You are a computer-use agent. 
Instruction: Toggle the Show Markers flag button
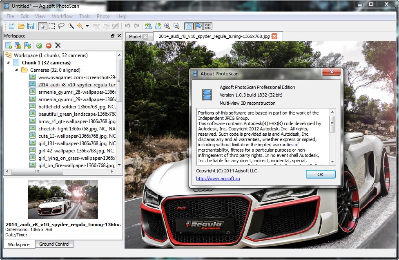[198, 26]
